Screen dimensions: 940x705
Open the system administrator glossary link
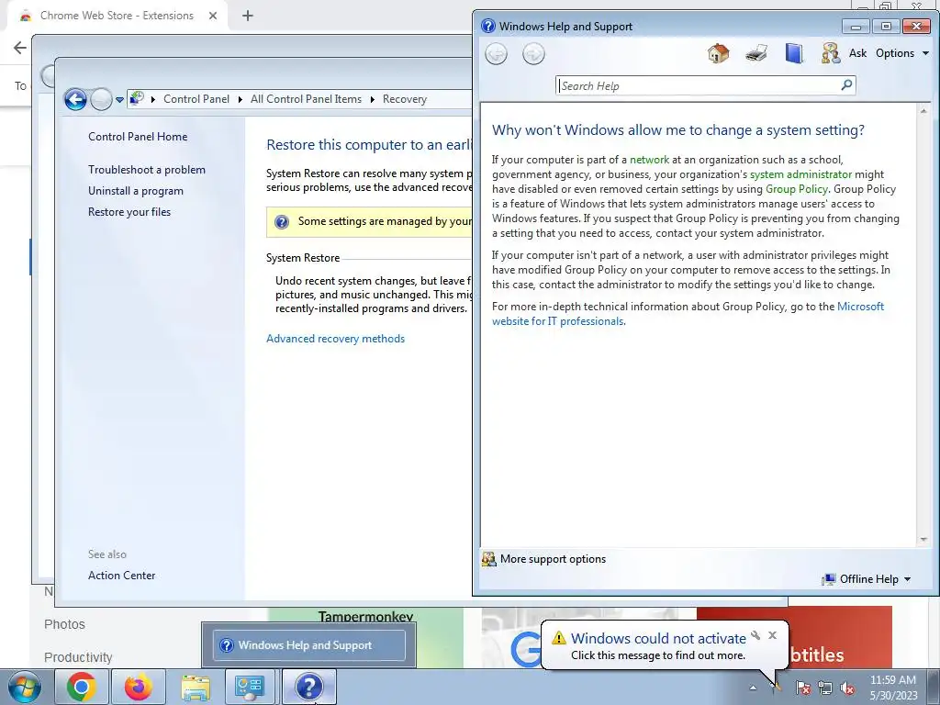click(800, 174)
